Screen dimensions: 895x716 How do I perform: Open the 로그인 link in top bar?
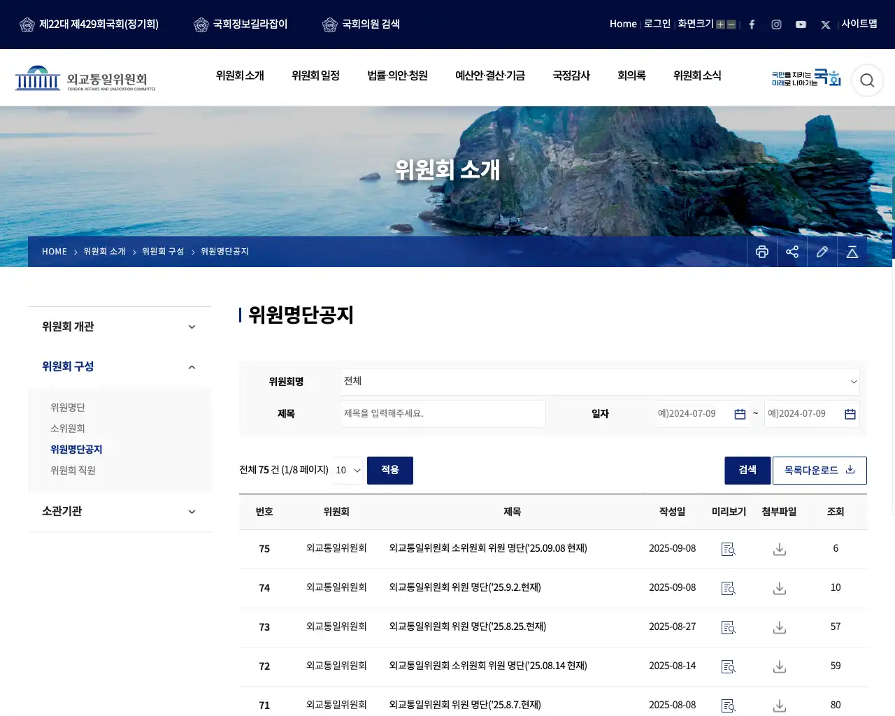coord(657,24)
